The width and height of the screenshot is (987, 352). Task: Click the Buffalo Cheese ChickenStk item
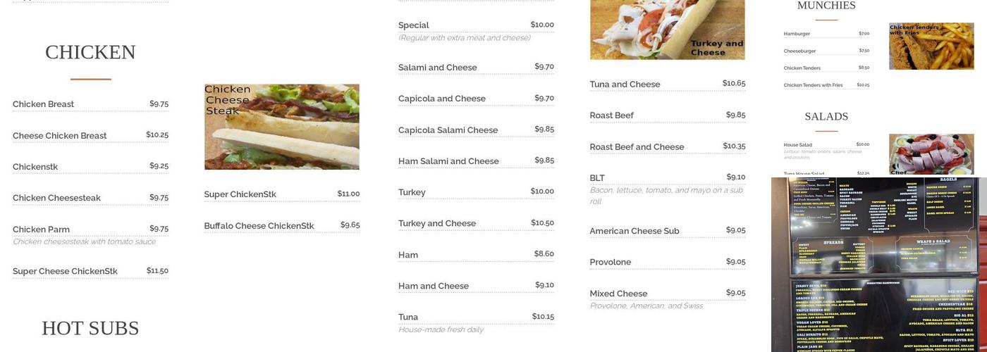[x=259, y=226]
